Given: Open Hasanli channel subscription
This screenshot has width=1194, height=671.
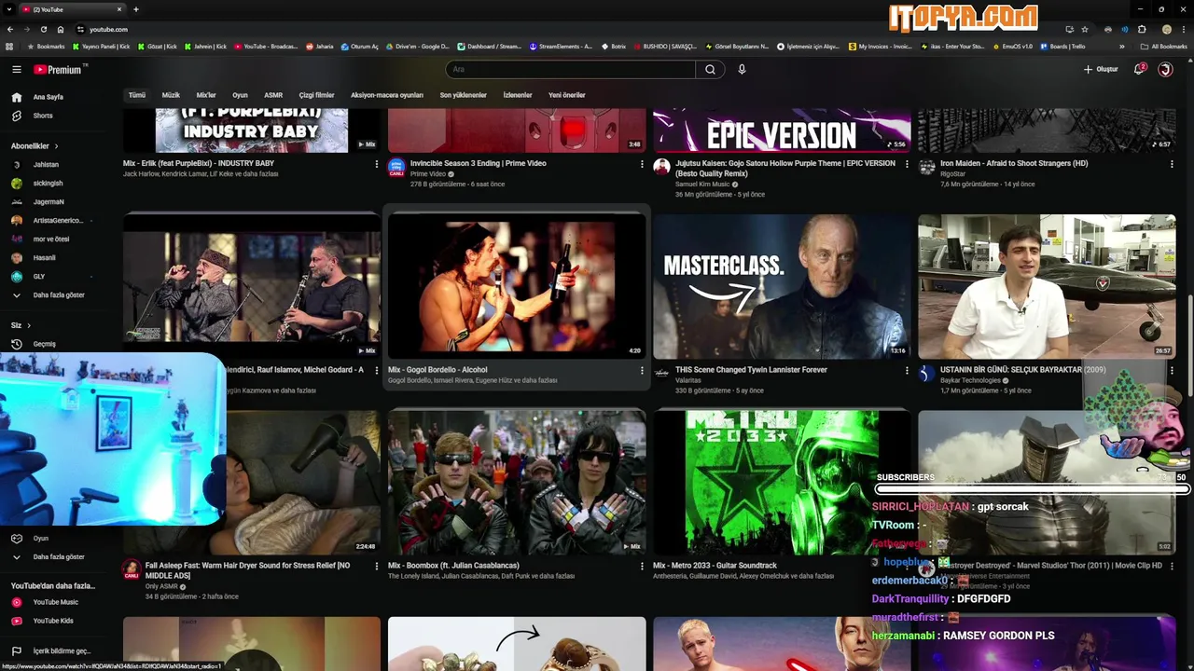Looking at the screenshot, I should coord(45,257).
